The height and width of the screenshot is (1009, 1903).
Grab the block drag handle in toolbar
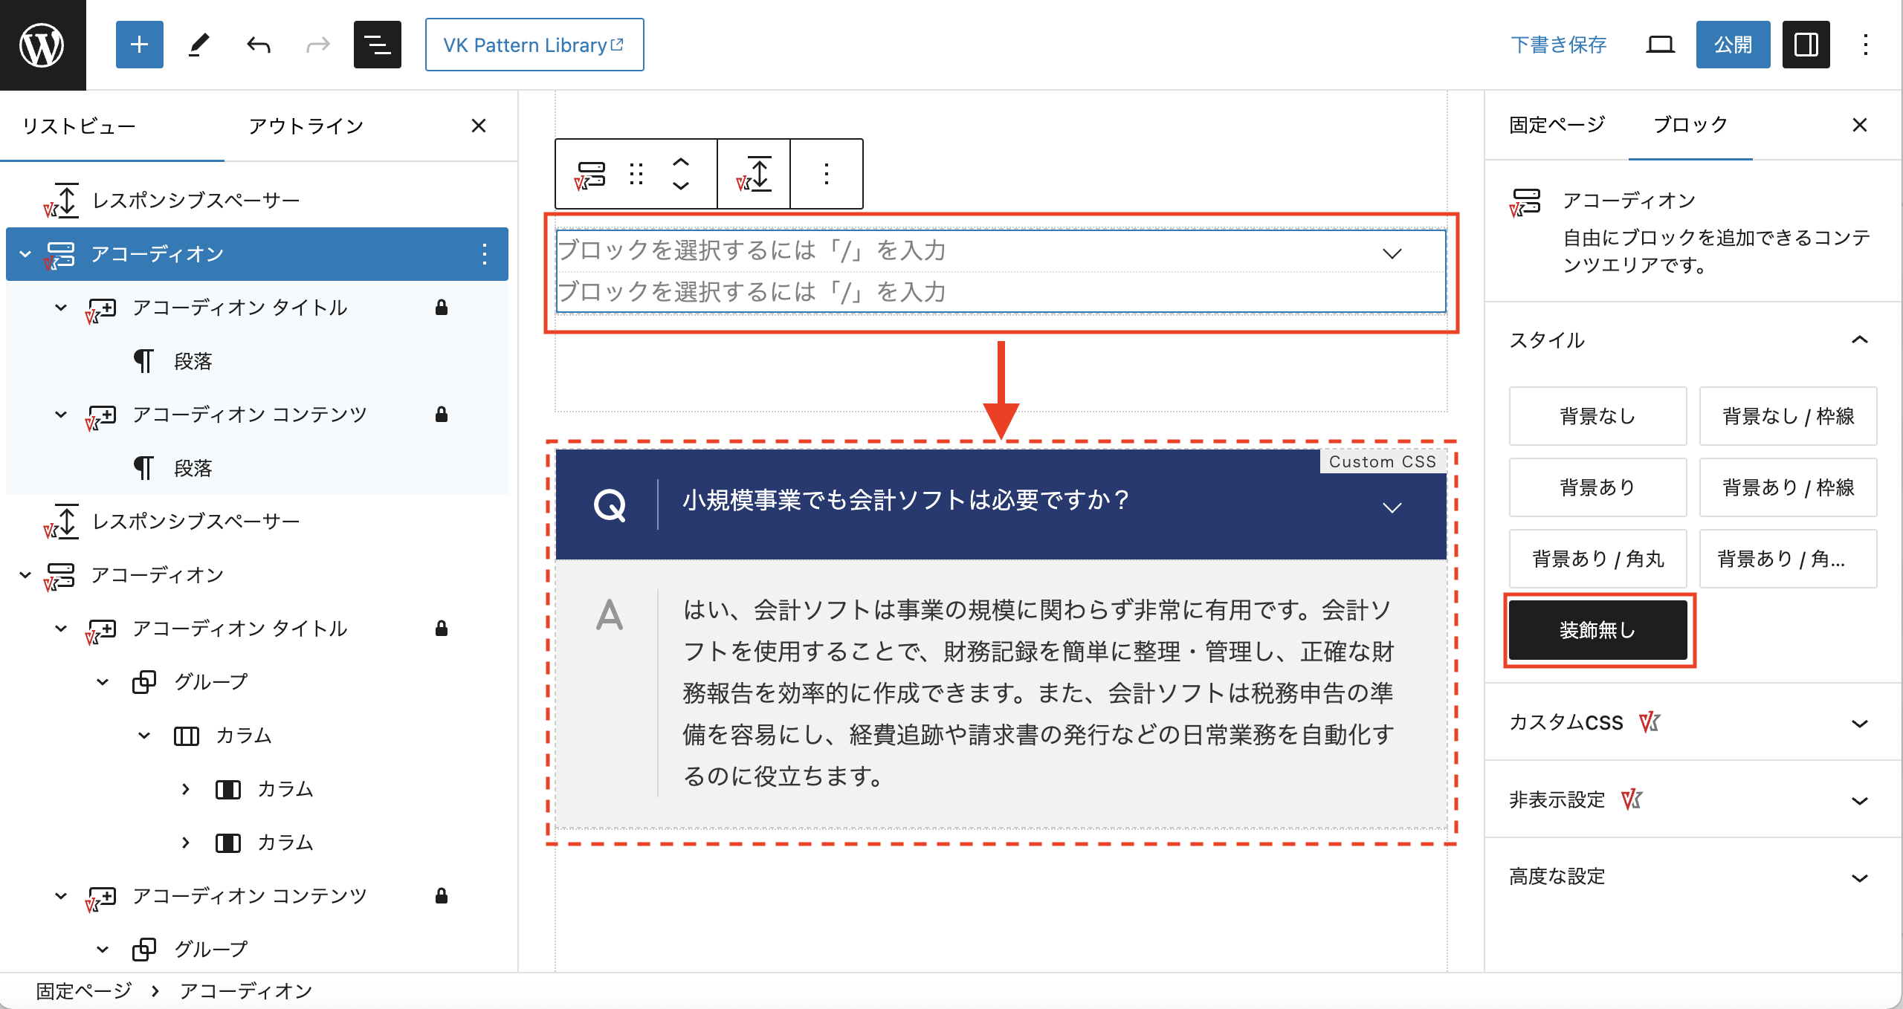[x=636, y=174]
